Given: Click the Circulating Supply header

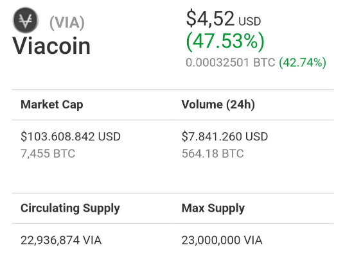Looking at the screenshot, I should (x=70, y=208).
